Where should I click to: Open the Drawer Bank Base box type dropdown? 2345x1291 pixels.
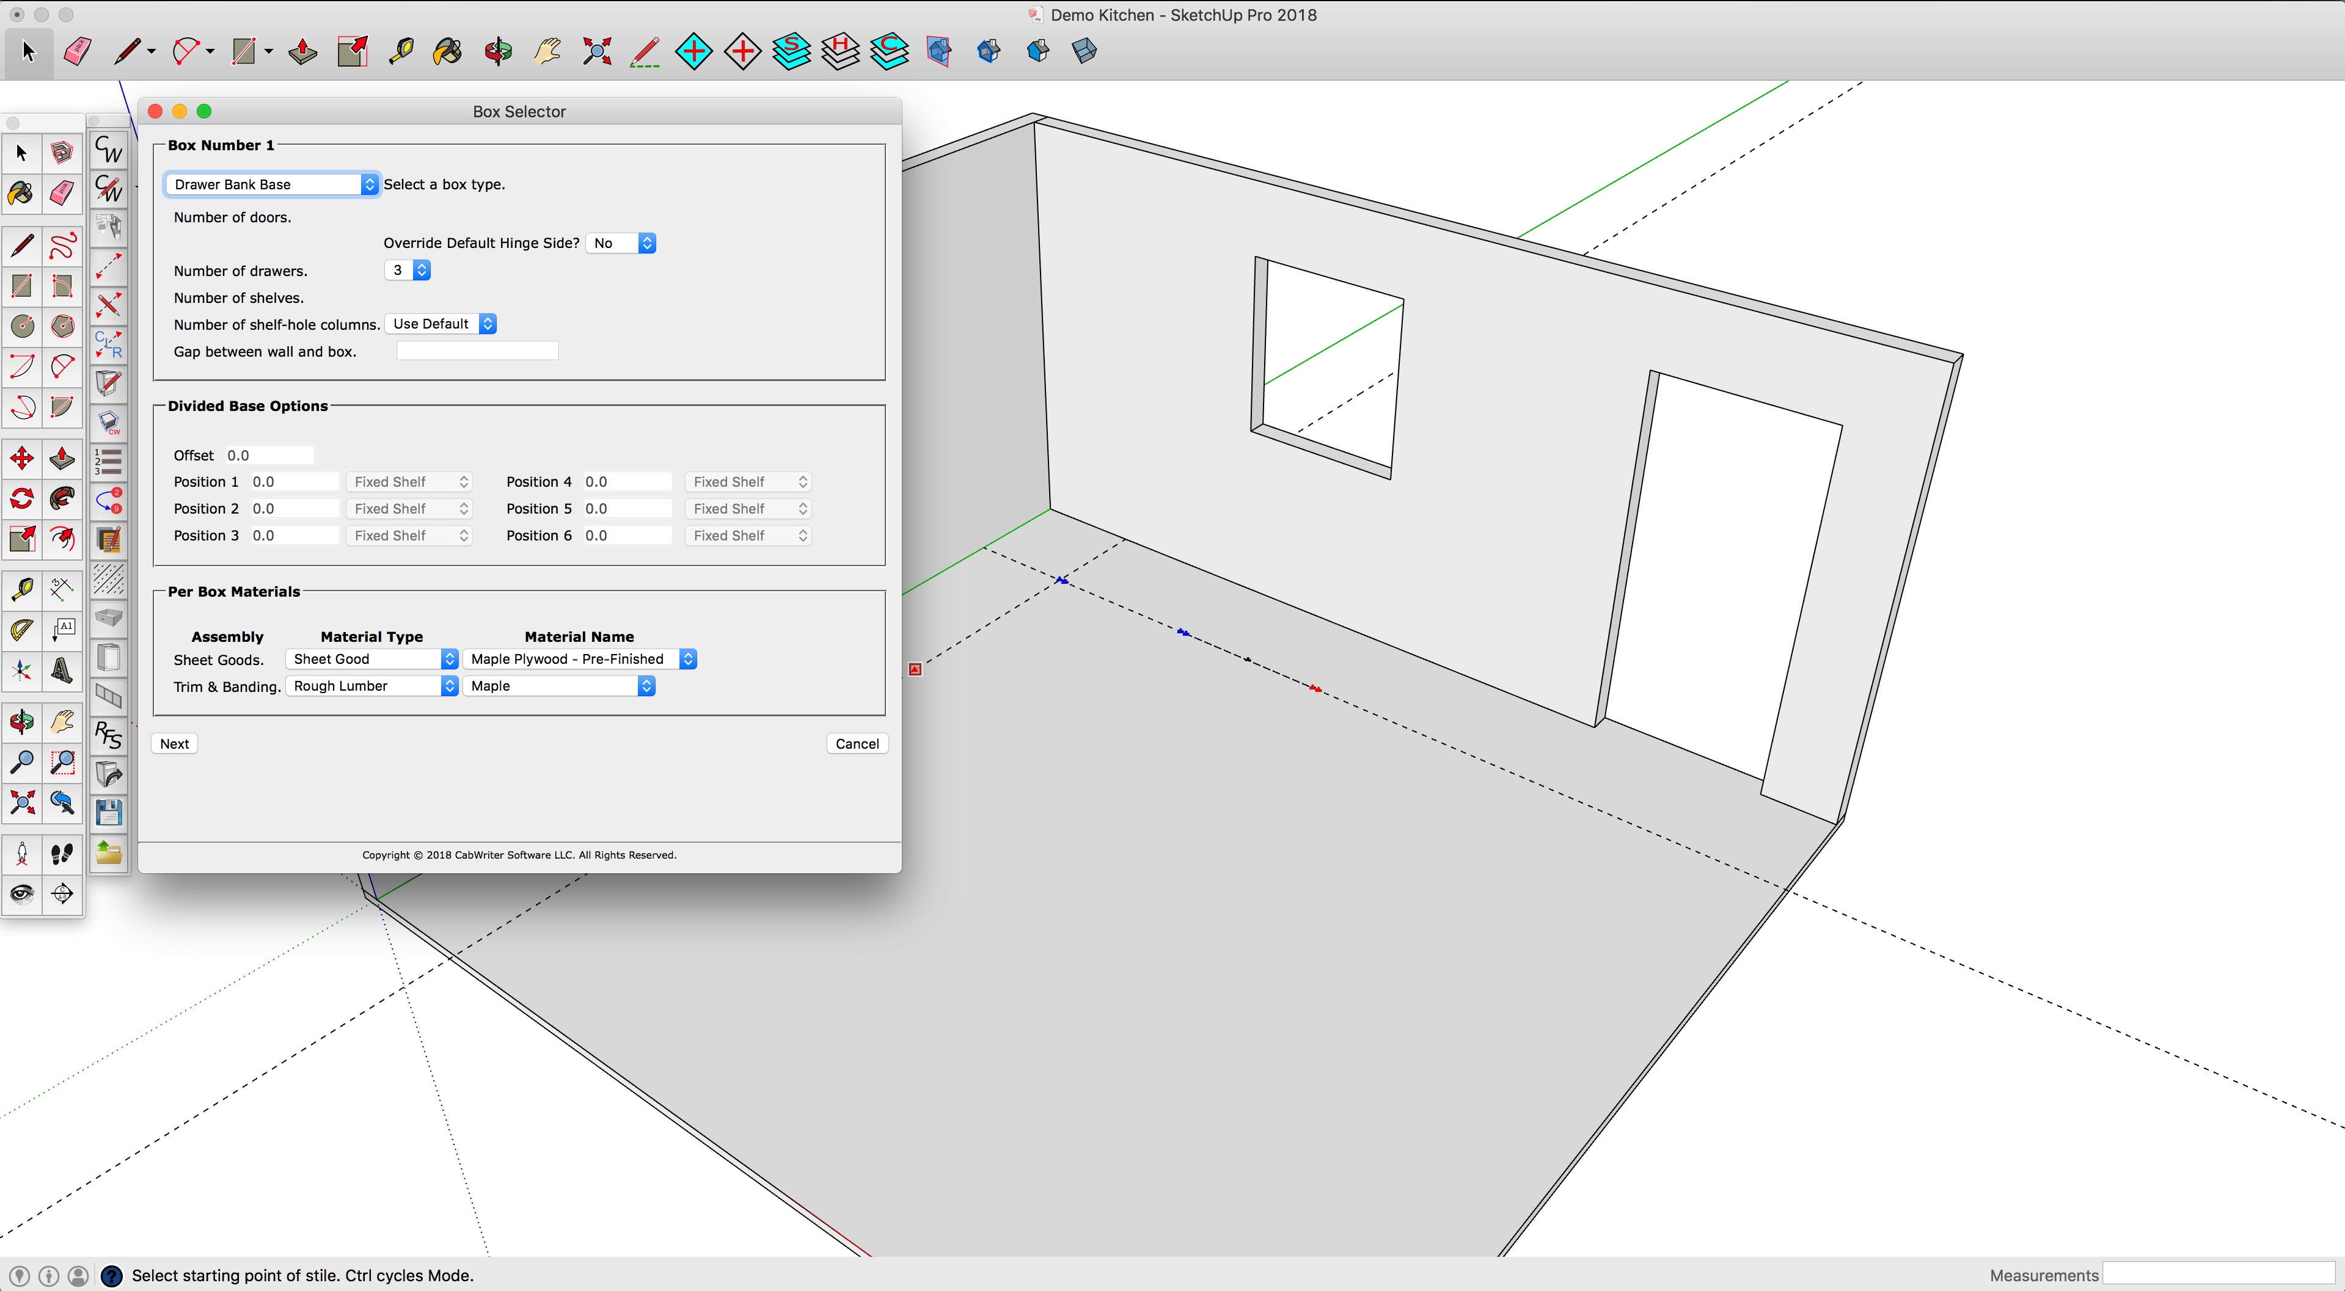click(x=271, y=184)
